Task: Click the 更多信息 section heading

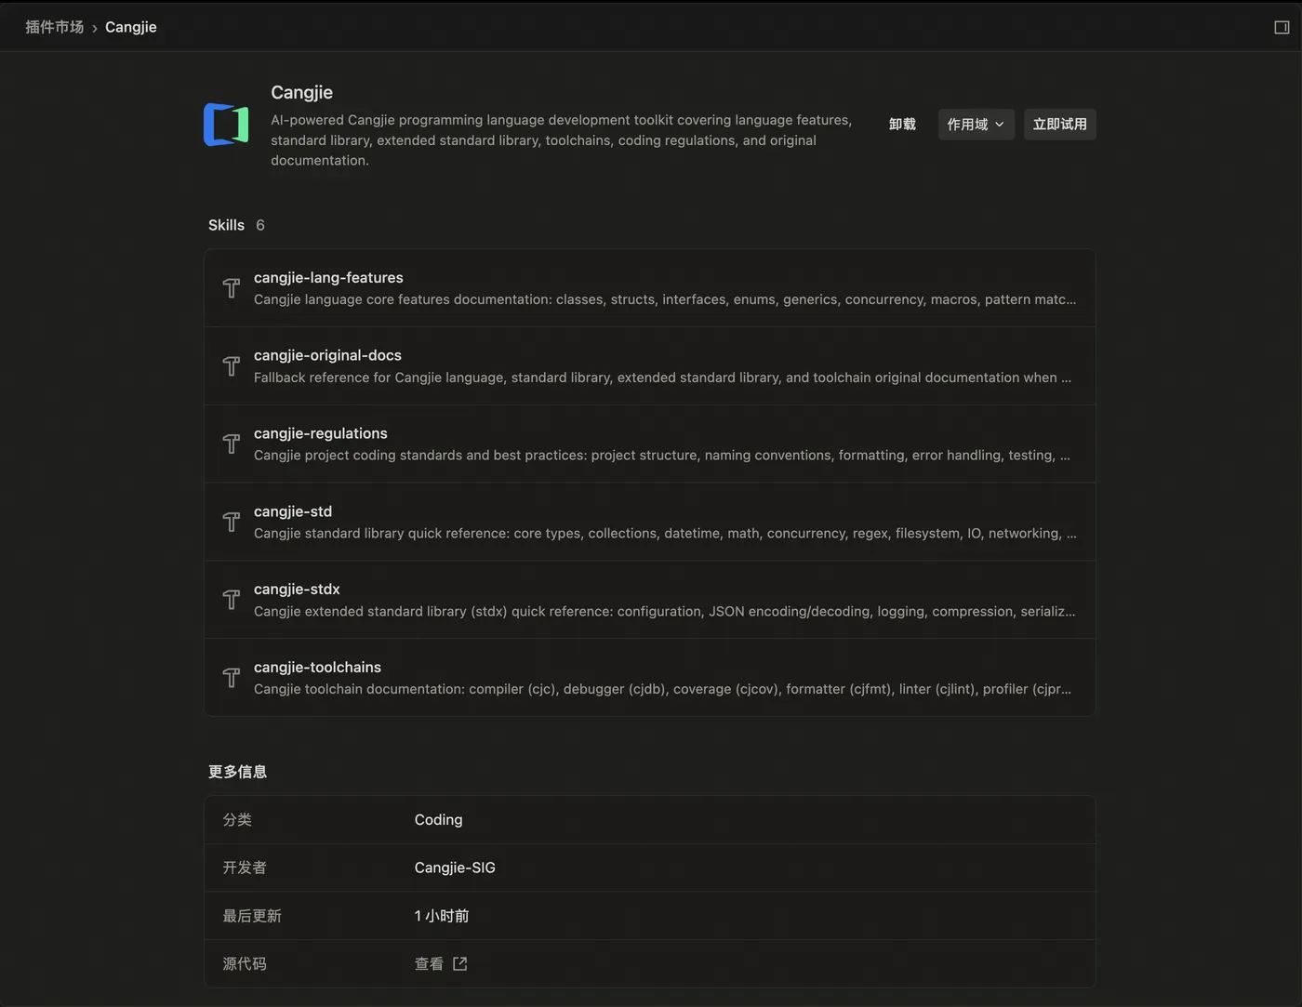Action: [237, 772]
